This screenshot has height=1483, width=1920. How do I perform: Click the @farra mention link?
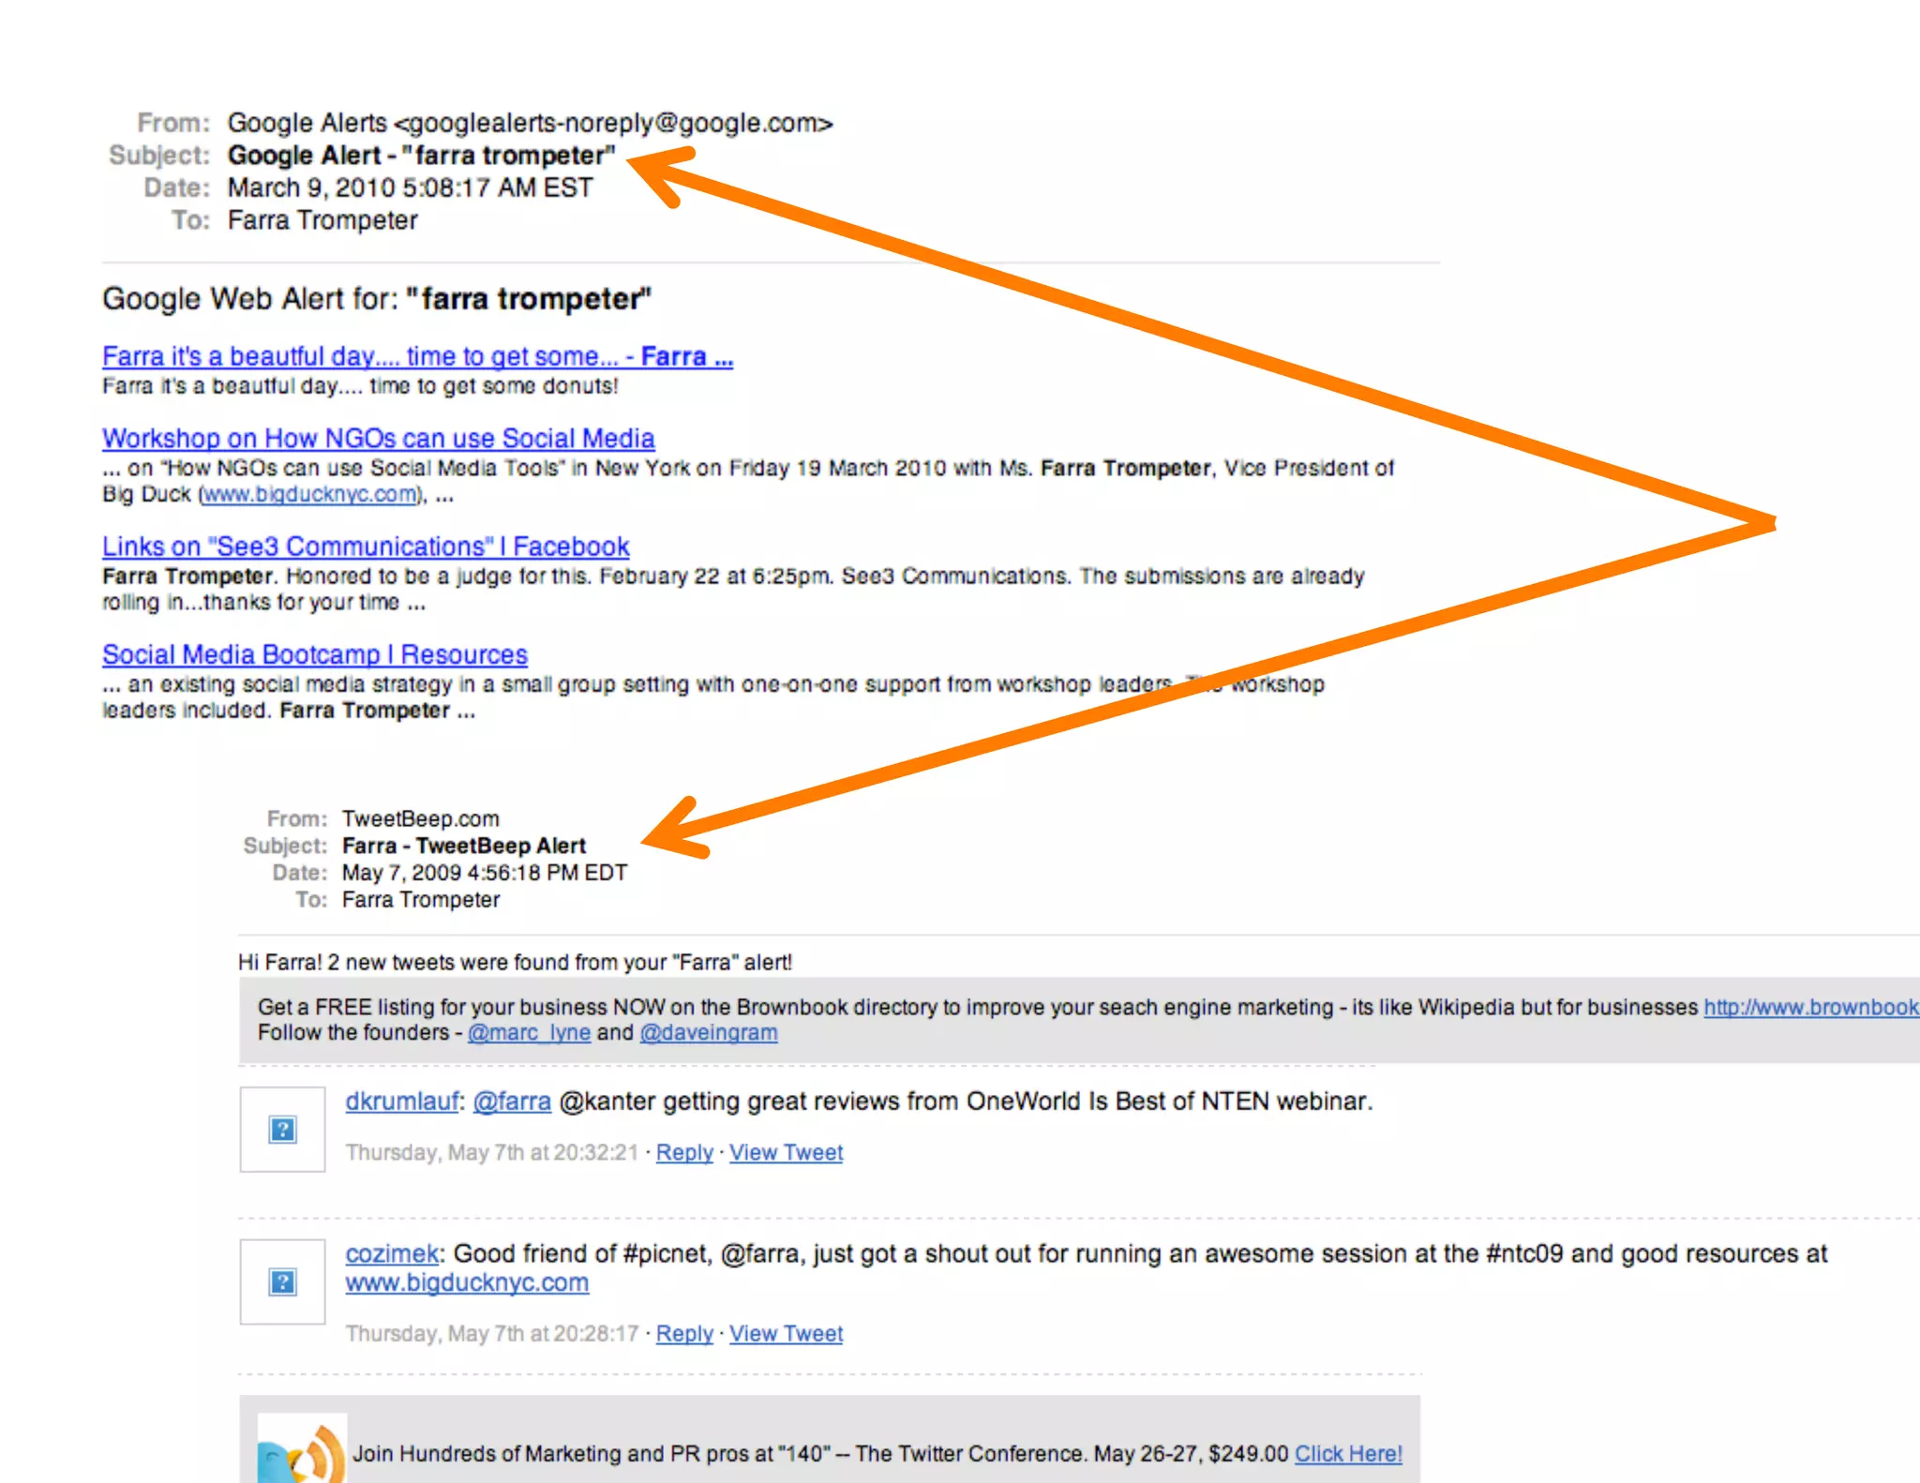click(512, 1101)
